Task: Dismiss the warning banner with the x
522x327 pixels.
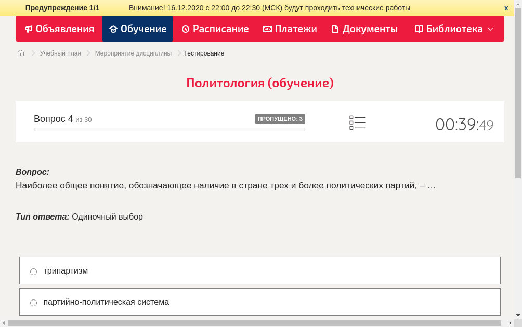Action: pyautogui.click(x=506, y=8)
